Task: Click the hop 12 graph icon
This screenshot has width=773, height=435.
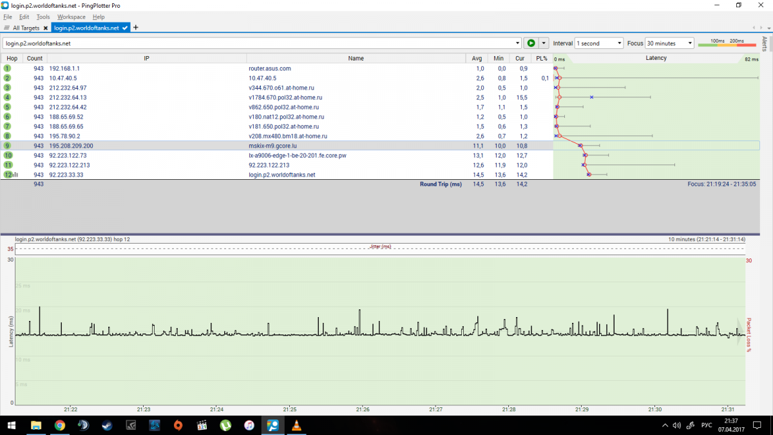Action: click(15, 175)
